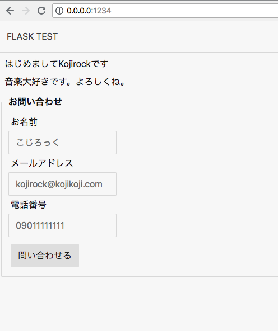Screen dimensions: 278x331
Task: Click the port number 1234 in the URL
Action: pos(102,11)
